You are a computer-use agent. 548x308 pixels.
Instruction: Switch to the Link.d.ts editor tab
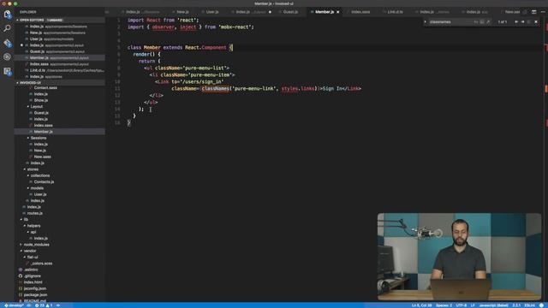395,12
